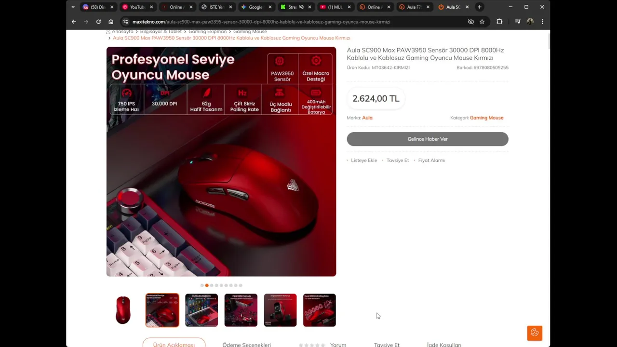Open the Ödeme Seçenekleri tab

click(246, 345)
